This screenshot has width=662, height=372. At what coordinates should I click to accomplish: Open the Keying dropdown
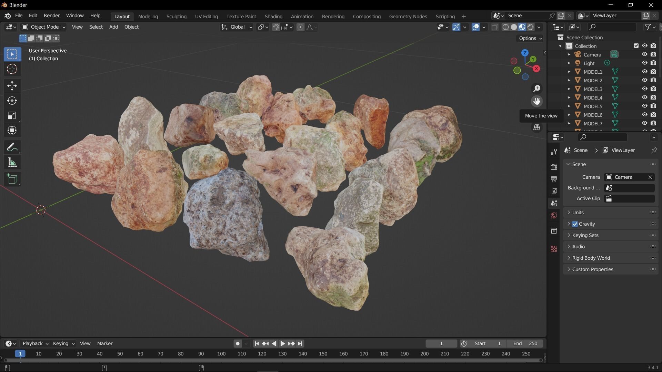pos(63,343)
